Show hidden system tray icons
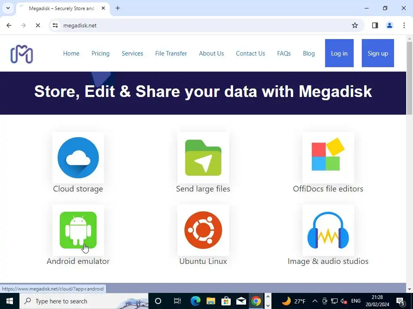This screenshot has height=309, width=413. point(315,301)
